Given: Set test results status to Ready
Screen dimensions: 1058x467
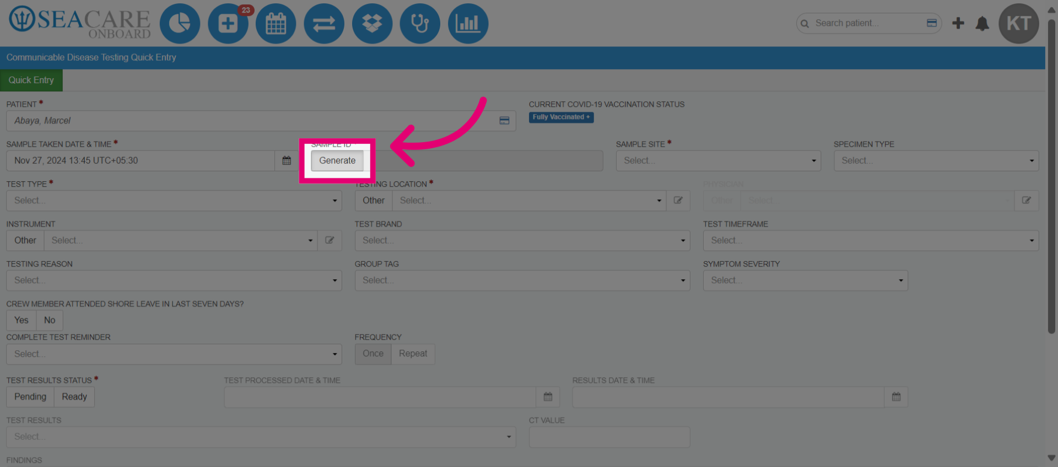Looking at the screenshot, I should click(74, 397).
